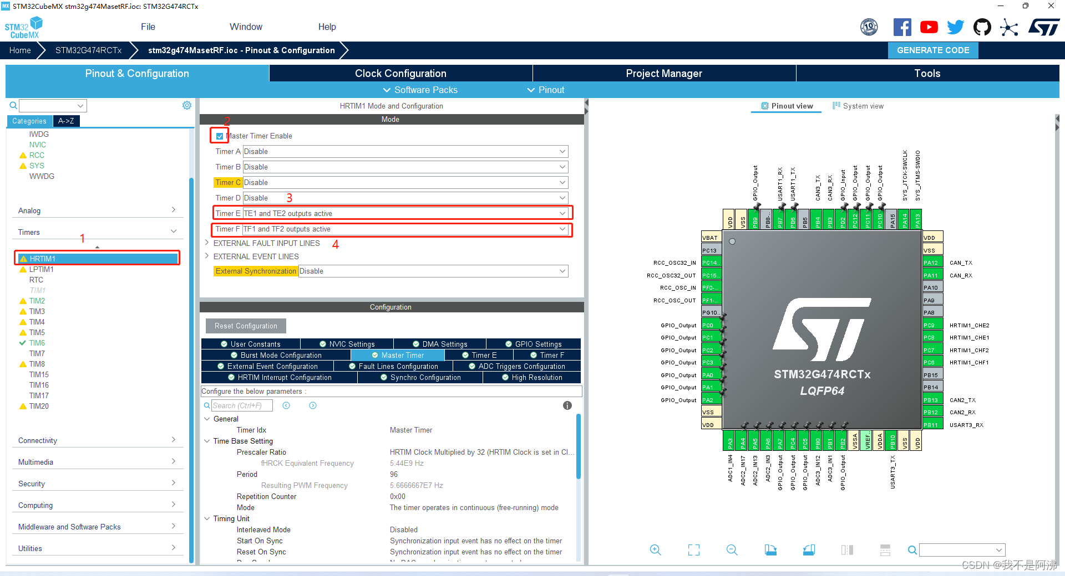Click the Reset Configuration button
The height and width of the screenshot is (576, 1065).
click(x=246, y=326)
